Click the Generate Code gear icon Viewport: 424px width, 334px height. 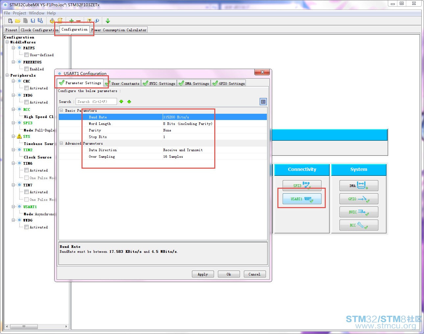tap(52, 21)
